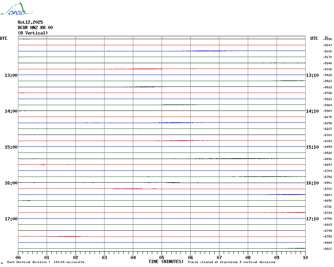Image resolution: width=334 pixels, height=267 pixels.
Task: Click the UTC label at top left
Action: point(4,38)
